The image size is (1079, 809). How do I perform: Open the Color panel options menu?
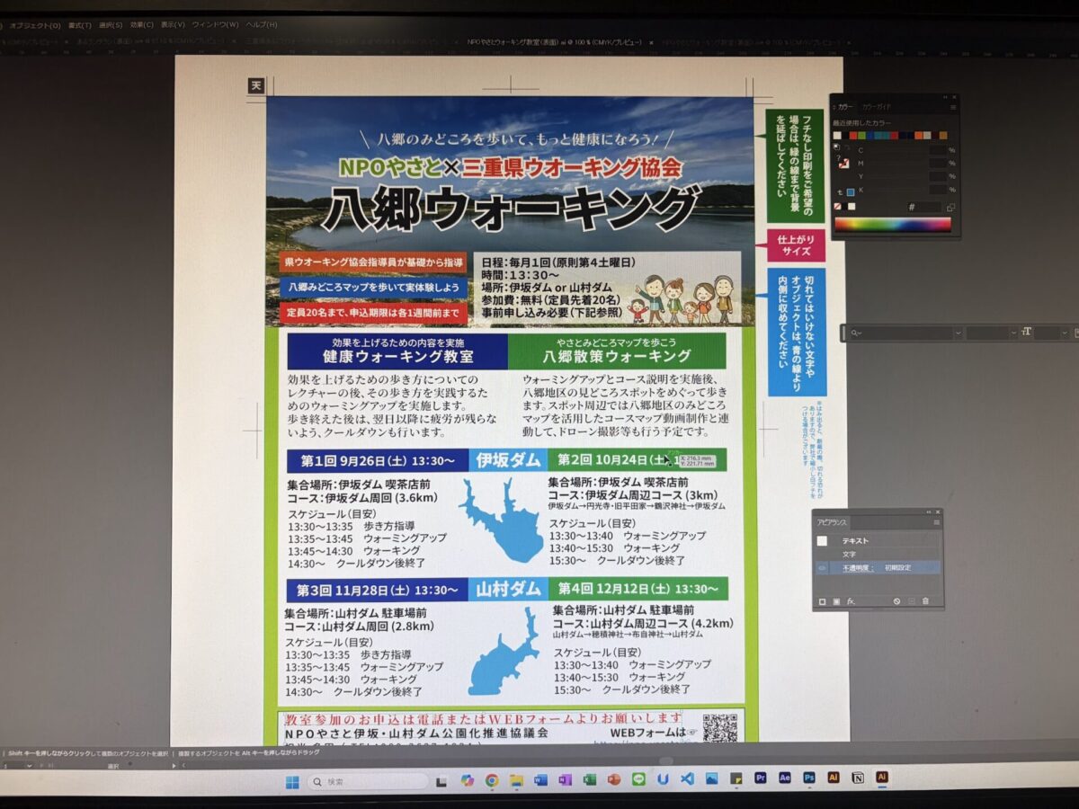point(953,107)
